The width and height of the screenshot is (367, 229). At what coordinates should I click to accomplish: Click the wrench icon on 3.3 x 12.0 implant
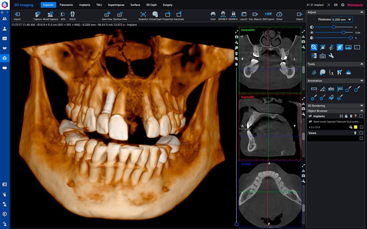coord(350,127)
